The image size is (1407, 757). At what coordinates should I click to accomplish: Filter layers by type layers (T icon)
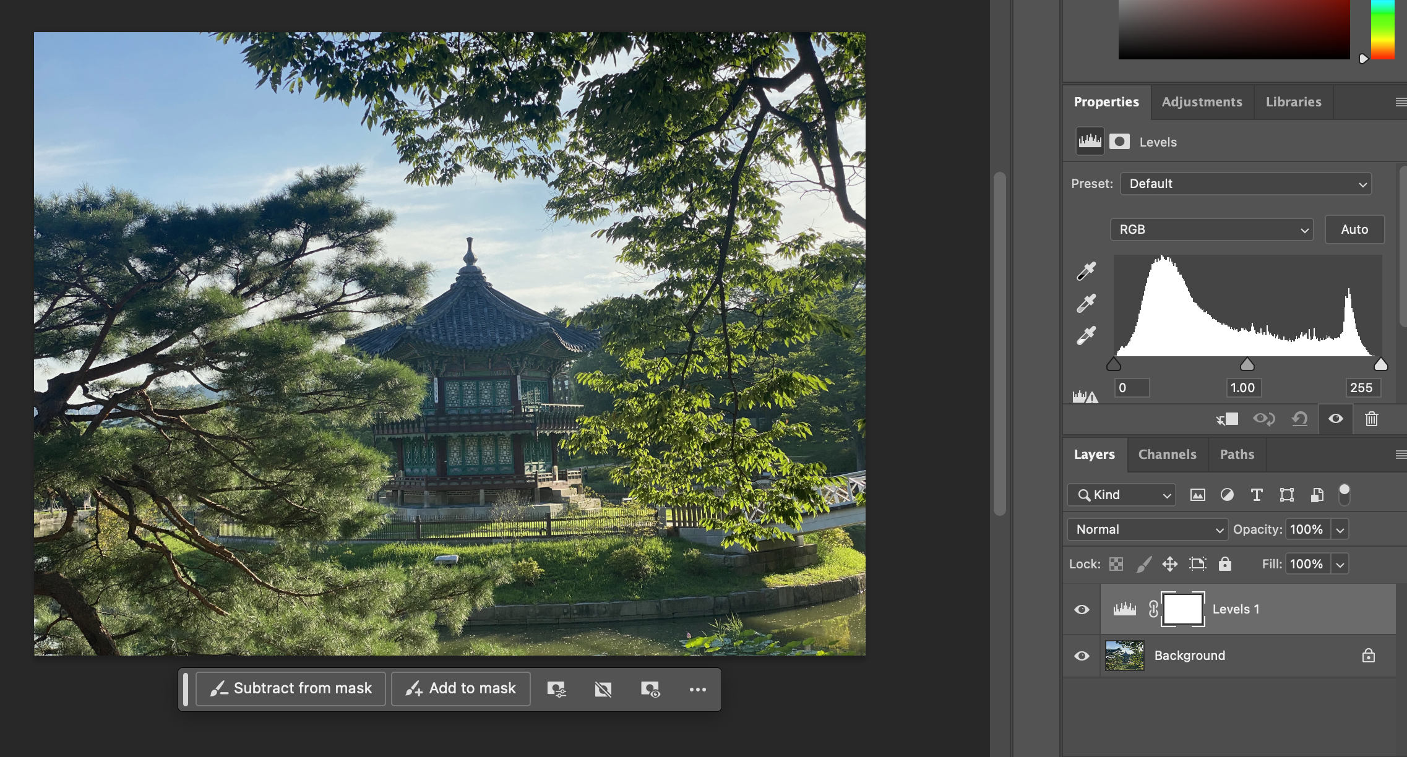pyautogui.click(x=1257, y=495)
